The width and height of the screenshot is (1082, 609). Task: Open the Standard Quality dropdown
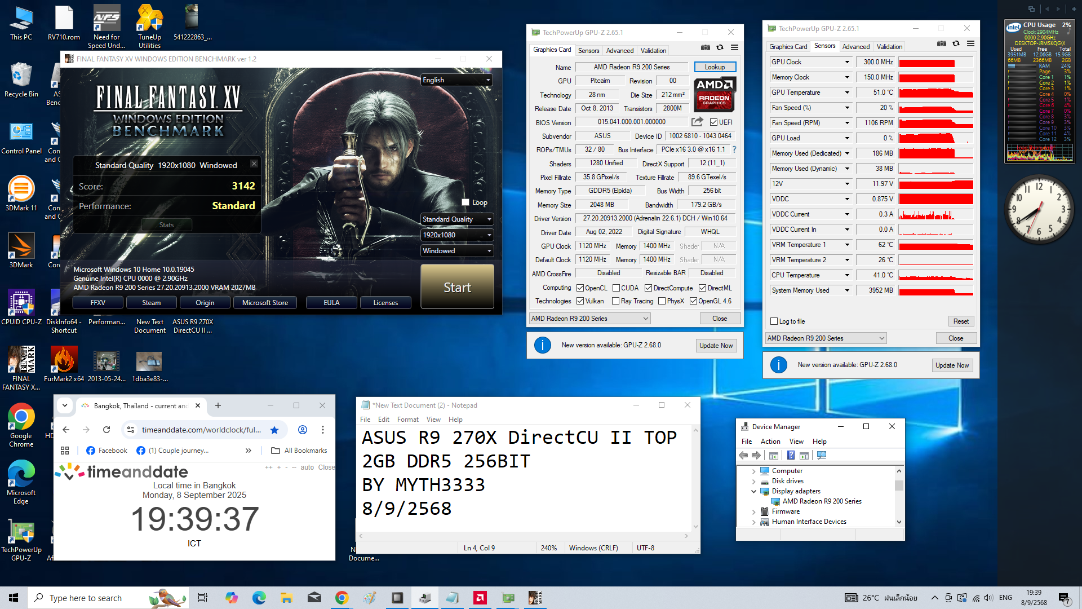(457, 219)
